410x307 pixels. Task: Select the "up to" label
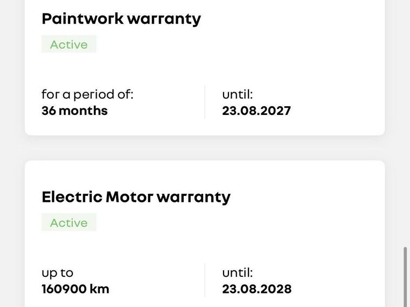point(57,272)
